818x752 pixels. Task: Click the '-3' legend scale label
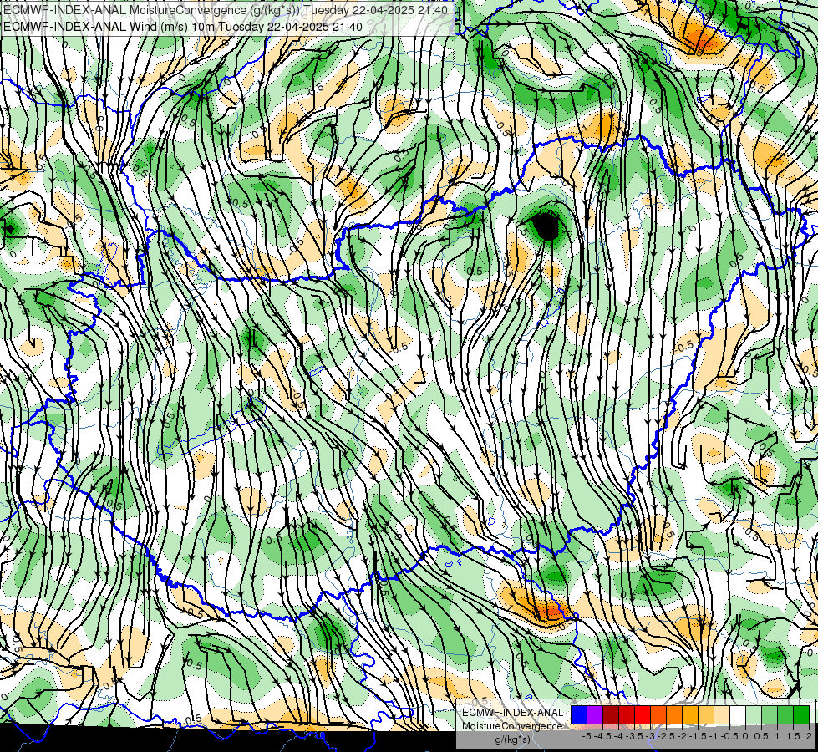click(x=650, y=736)
